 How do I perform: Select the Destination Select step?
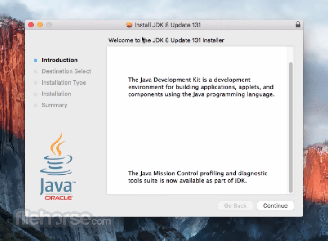pos(66,71)
